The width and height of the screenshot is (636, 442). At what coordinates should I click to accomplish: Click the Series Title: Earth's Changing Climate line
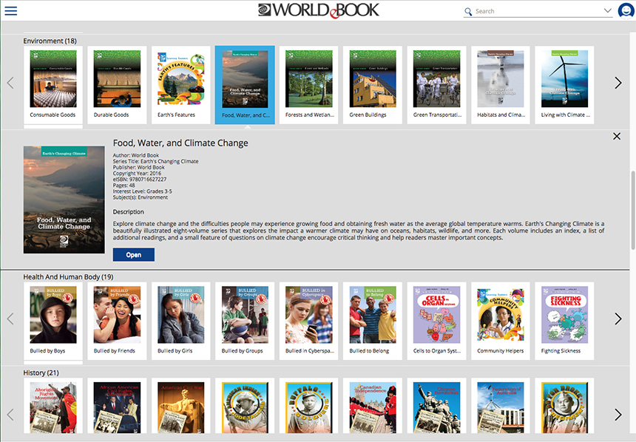pos(156,161)
